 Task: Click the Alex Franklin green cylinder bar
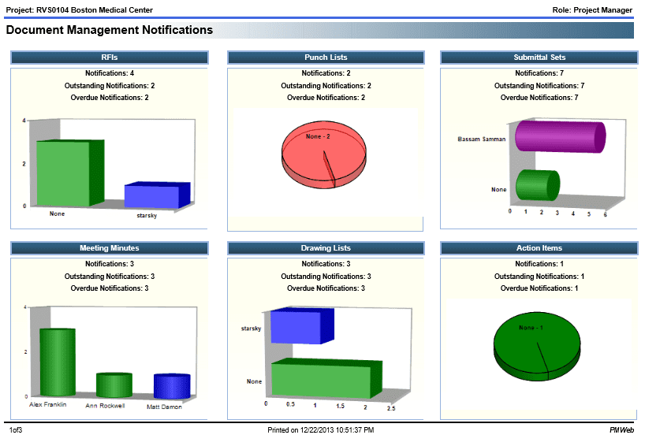tap(58, 362)
